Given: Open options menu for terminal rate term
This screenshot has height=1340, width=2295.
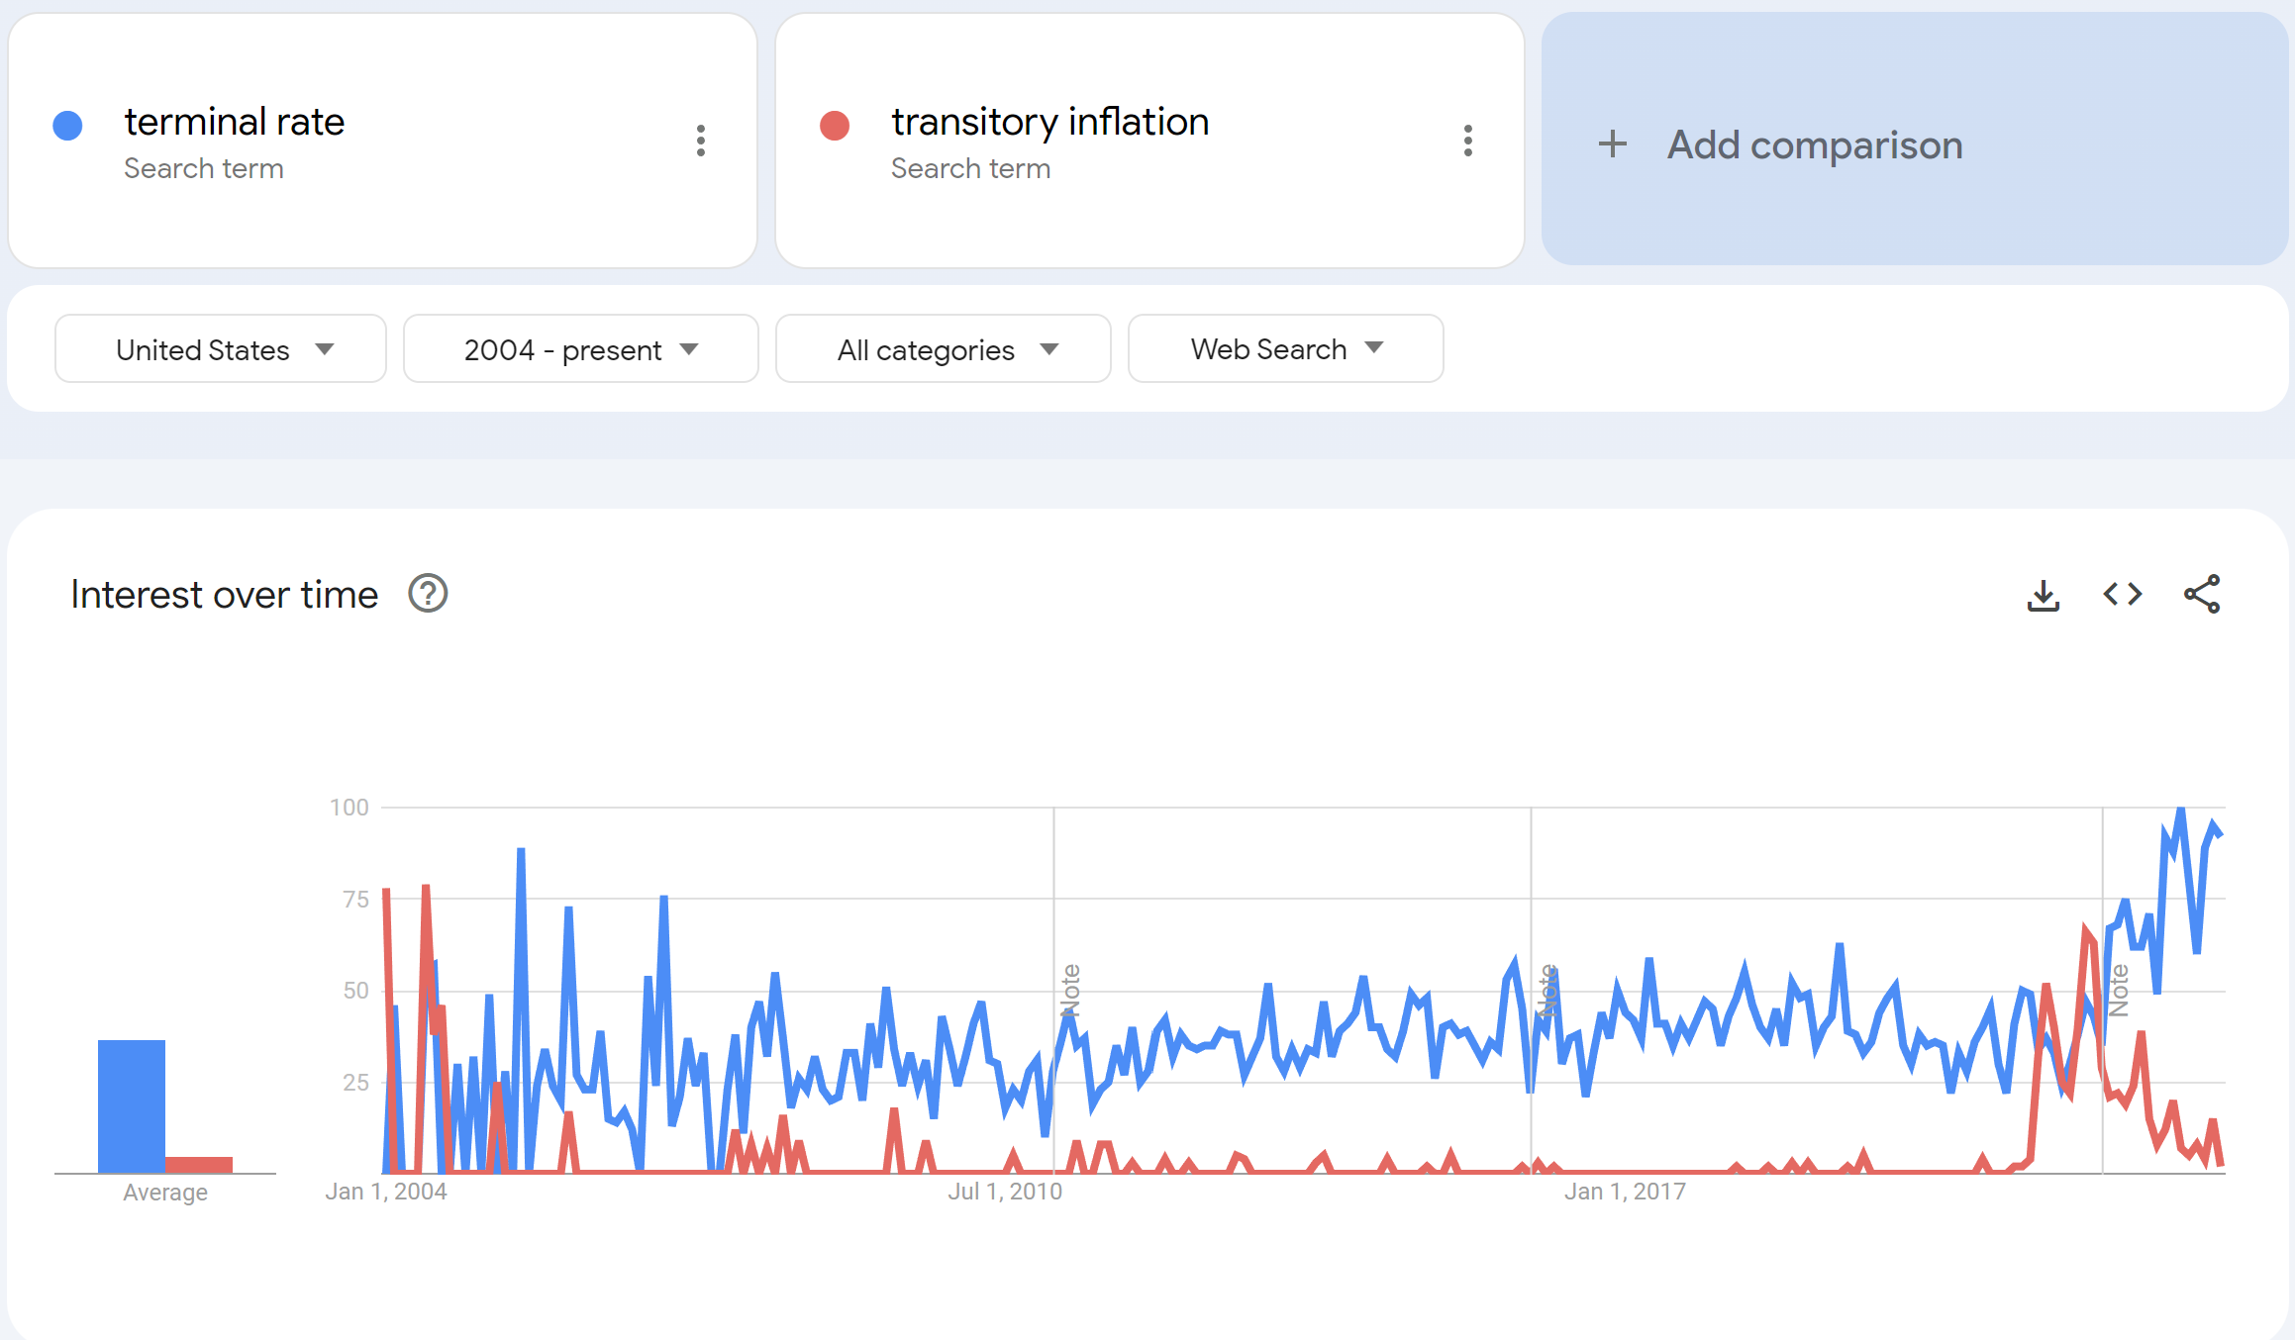Looking at the screenshot, I should click(x=701, y=142).
